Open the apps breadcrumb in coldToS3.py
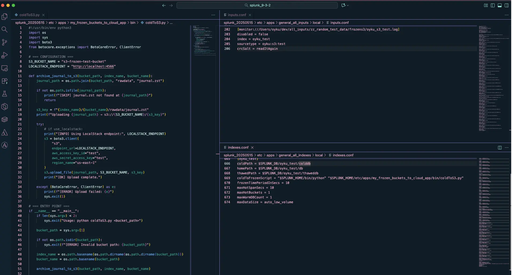Viewport: 512px width, 275px height. point(62,23)
